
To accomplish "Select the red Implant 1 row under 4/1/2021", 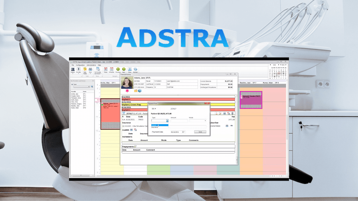I will pos(178,100).
